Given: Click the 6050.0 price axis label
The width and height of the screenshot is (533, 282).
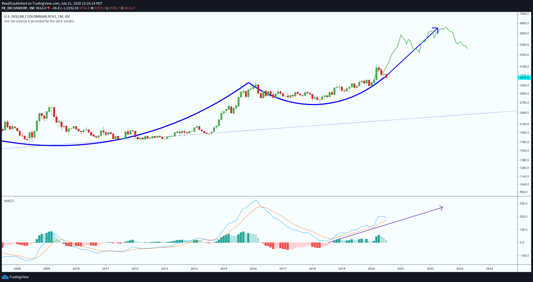Looking at the screenshot, I should [x=524, y=34].
